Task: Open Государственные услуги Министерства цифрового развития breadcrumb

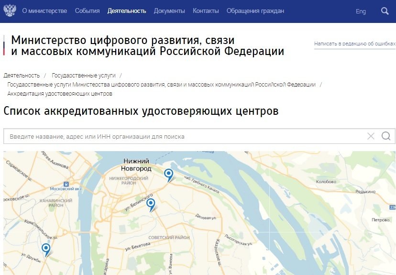Action: [161, 85]
